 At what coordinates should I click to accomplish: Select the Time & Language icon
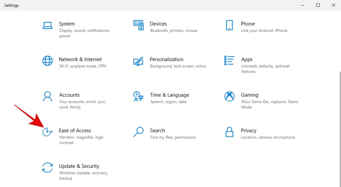139,96
